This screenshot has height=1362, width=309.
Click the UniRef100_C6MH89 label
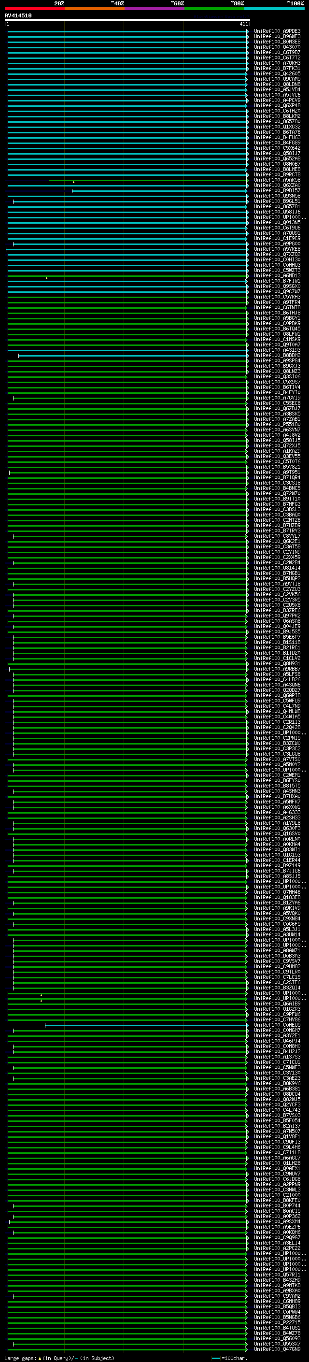pos(277,1301)
